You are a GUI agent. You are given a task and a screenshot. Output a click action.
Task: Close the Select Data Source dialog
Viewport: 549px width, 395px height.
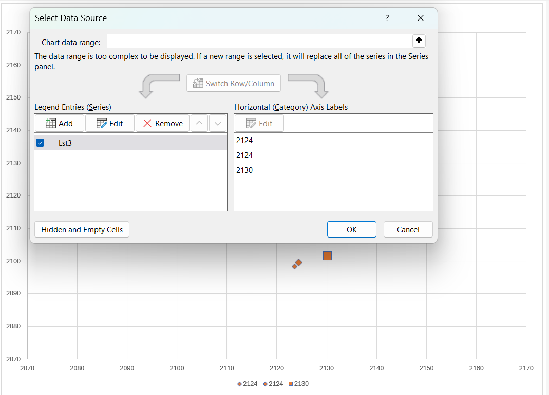(421, 18)
